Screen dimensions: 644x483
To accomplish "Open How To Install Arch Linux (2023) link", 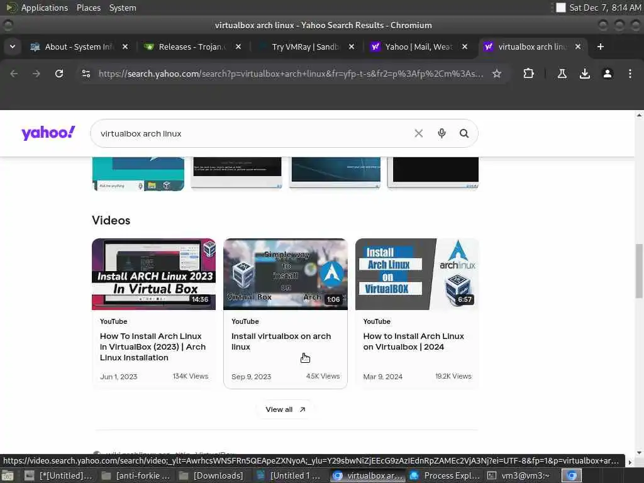I will pos(152,347).
